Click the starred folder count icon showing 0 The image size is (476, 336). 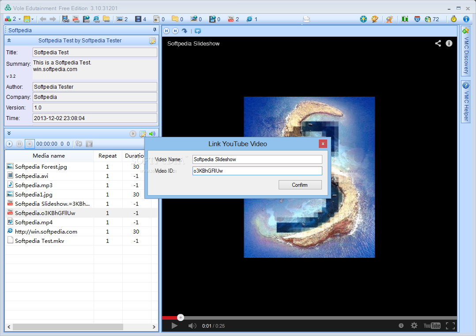pos(175,19)
